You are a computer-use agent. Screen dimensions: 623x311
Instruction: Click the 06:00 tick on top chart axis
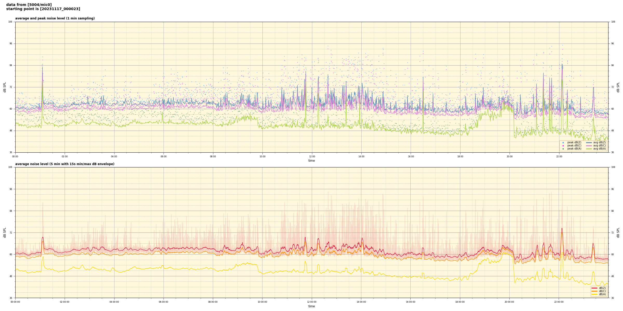pos(164,157)
